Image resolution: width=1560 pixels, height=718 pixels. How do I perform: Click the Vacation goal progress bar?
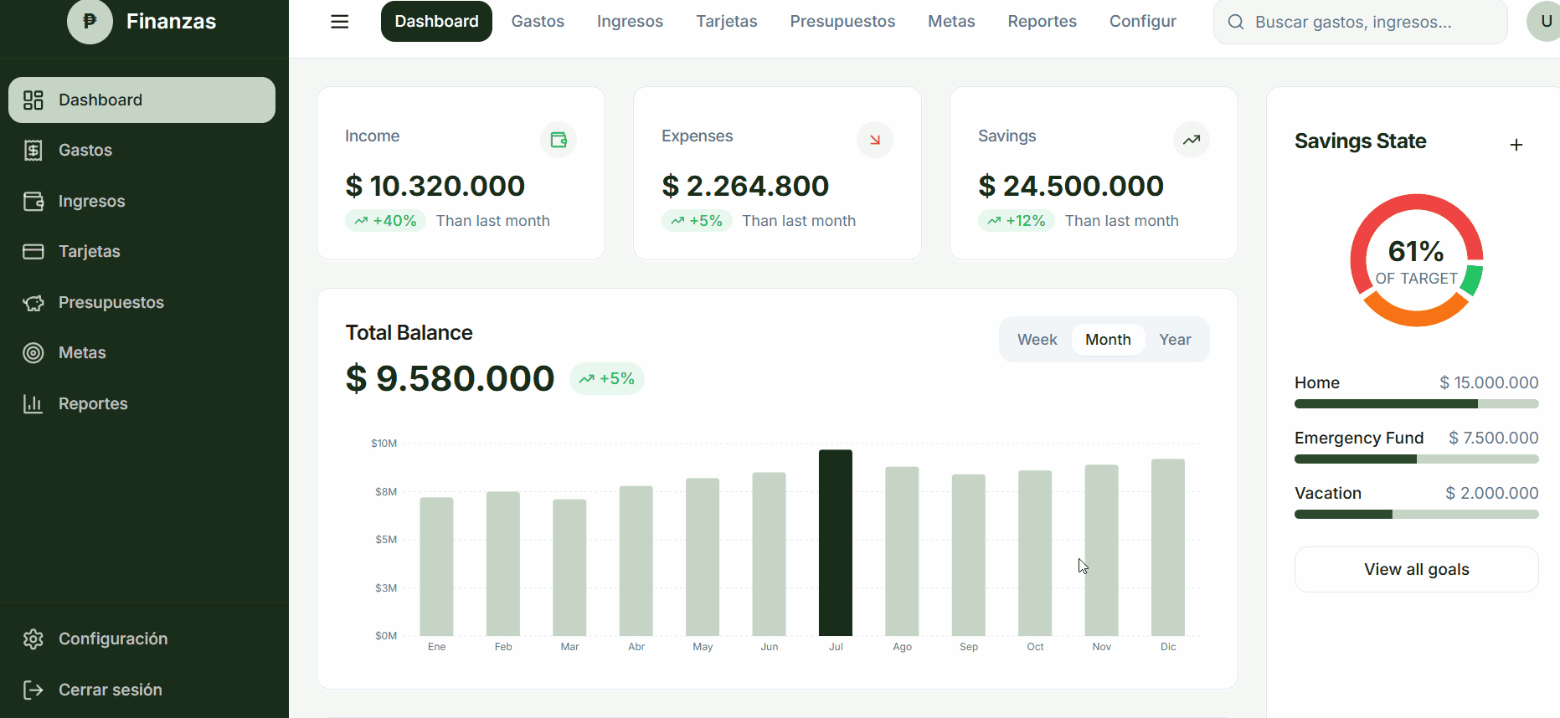[1416, 515]
